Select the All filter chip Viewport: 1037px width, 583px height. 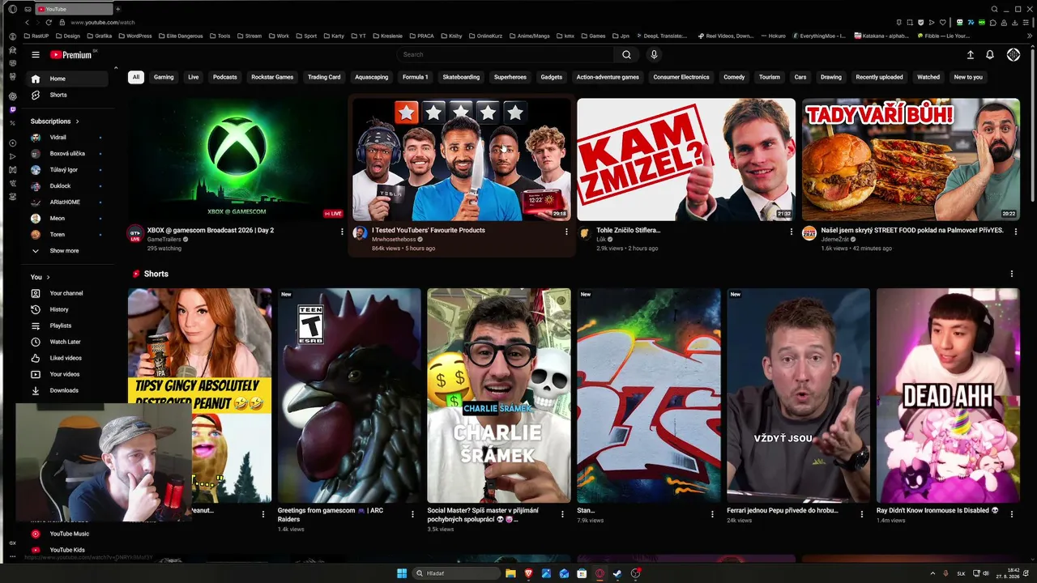click(136, 77)
